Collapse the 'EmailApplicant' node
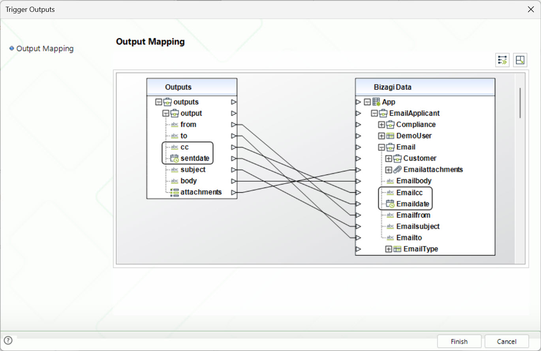 pyautogui.click(x=374, y=113)
